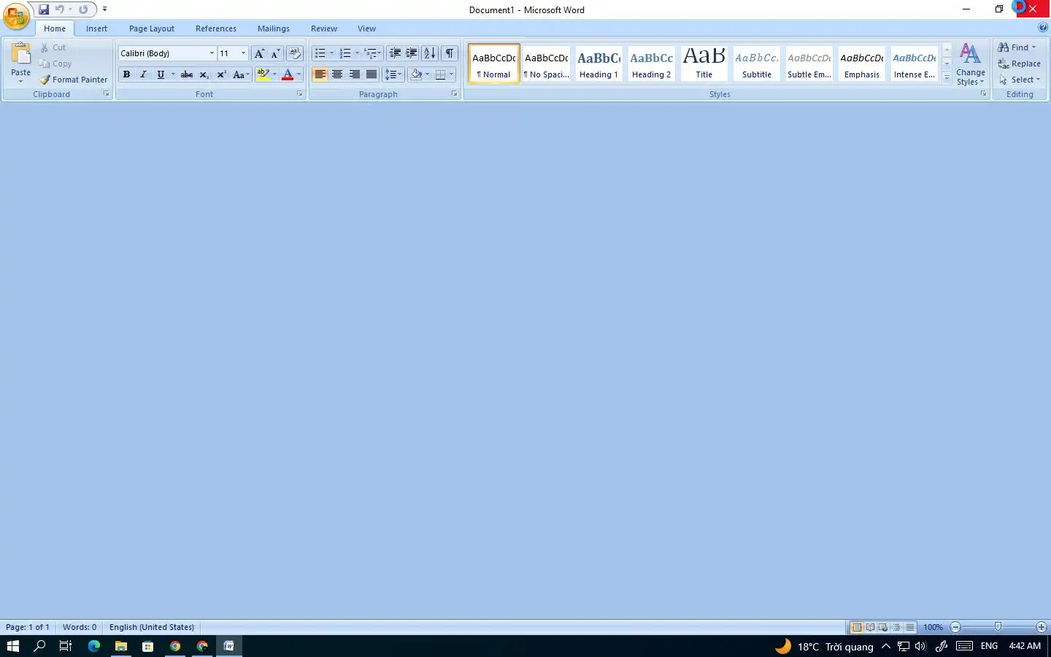
Task: Switch to the Insert tab
Action: (96, 28)
